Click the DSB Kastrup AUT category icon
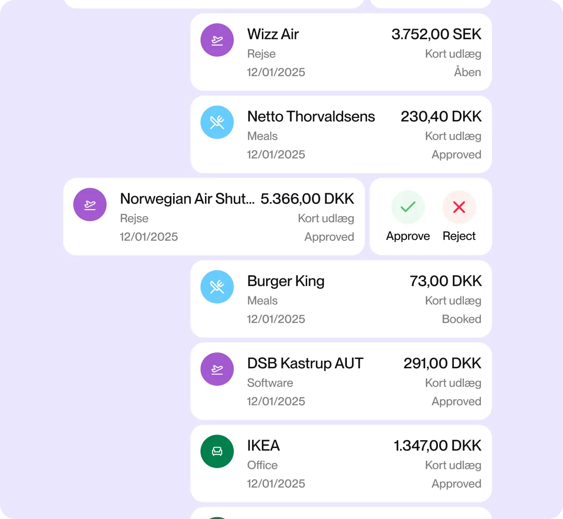This screenshot has width=563, height=519. click(217, 369)
